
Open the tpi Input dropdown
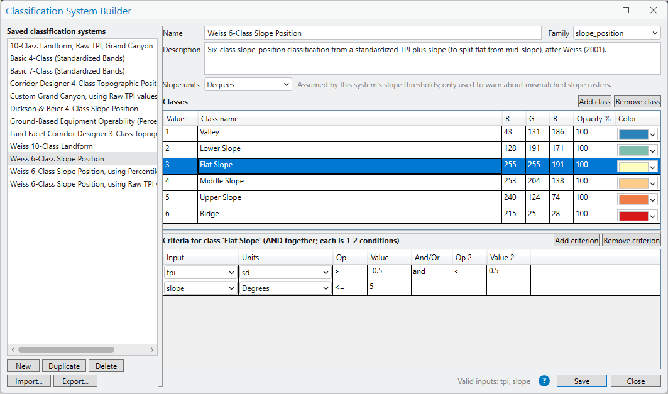pos(200,273)
